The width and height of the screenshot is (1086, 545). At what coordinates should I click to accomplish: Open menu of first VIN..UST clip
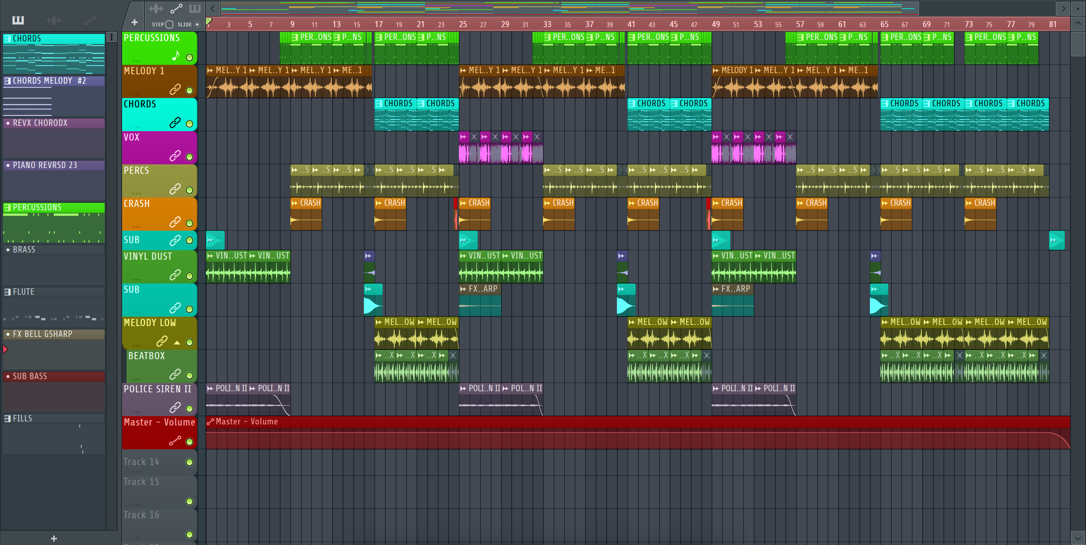point(210,256)
